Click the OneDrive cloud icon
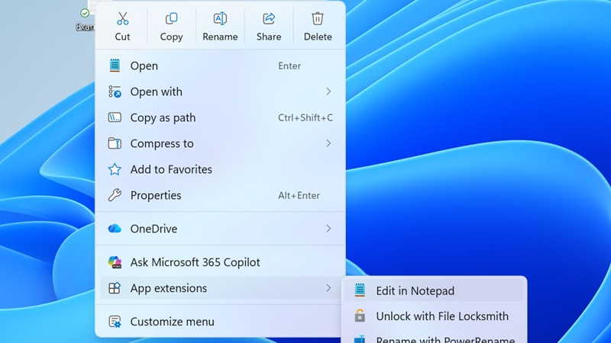 (x=115, y=228)
